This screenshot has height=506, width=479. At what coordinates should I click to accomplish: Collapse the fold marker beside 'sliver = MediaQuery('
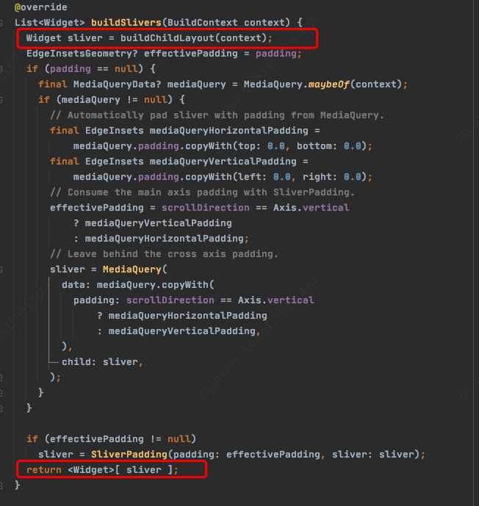(x=1, y=270)
